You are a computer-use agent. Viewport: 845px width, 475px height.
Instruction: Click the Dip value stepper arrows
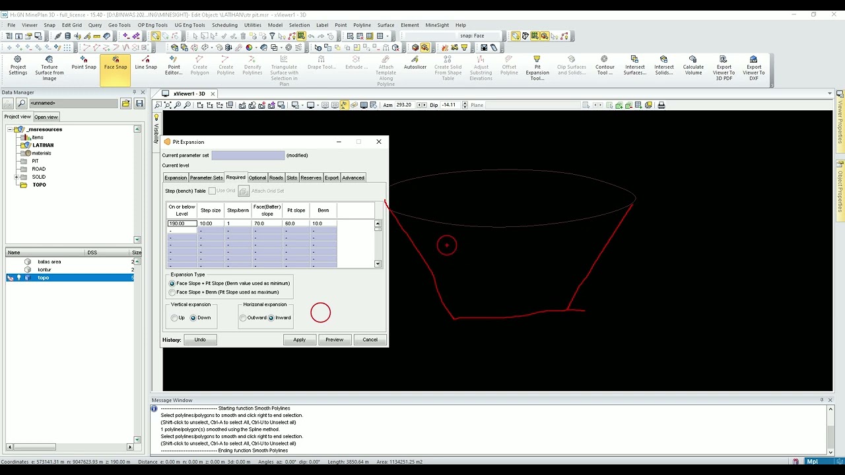(x=465, y=105)
